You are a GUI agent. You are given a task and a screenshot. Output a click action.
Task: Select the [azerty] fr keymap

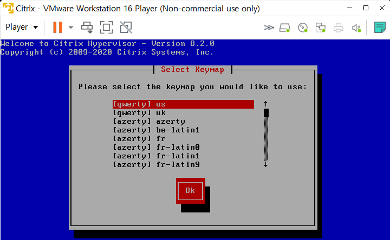[183, 139]
